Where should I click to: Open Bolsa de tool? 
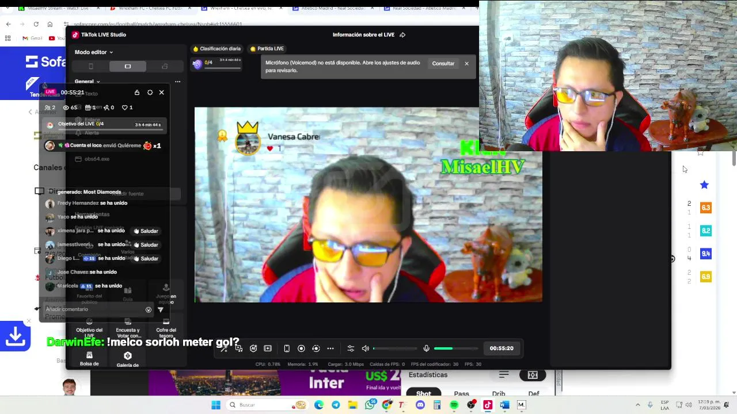point(89,359)
